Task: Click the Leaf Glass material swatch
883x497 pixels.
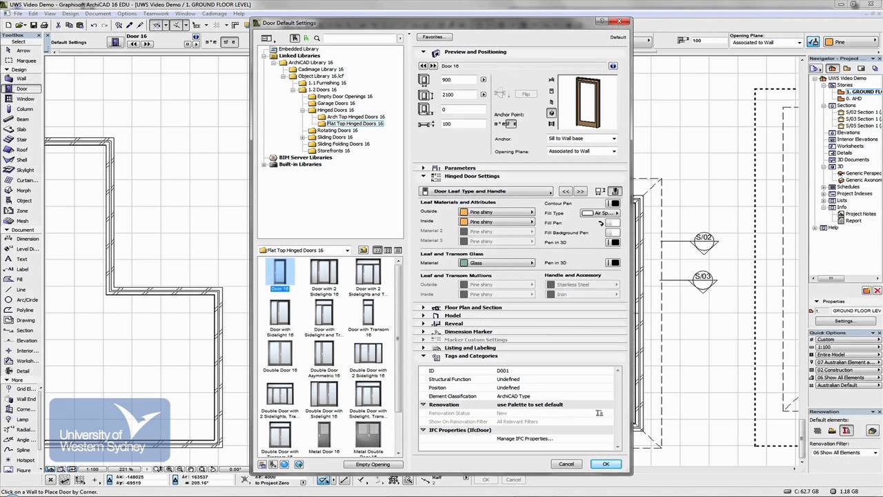Action: click(x=497, y=263)
